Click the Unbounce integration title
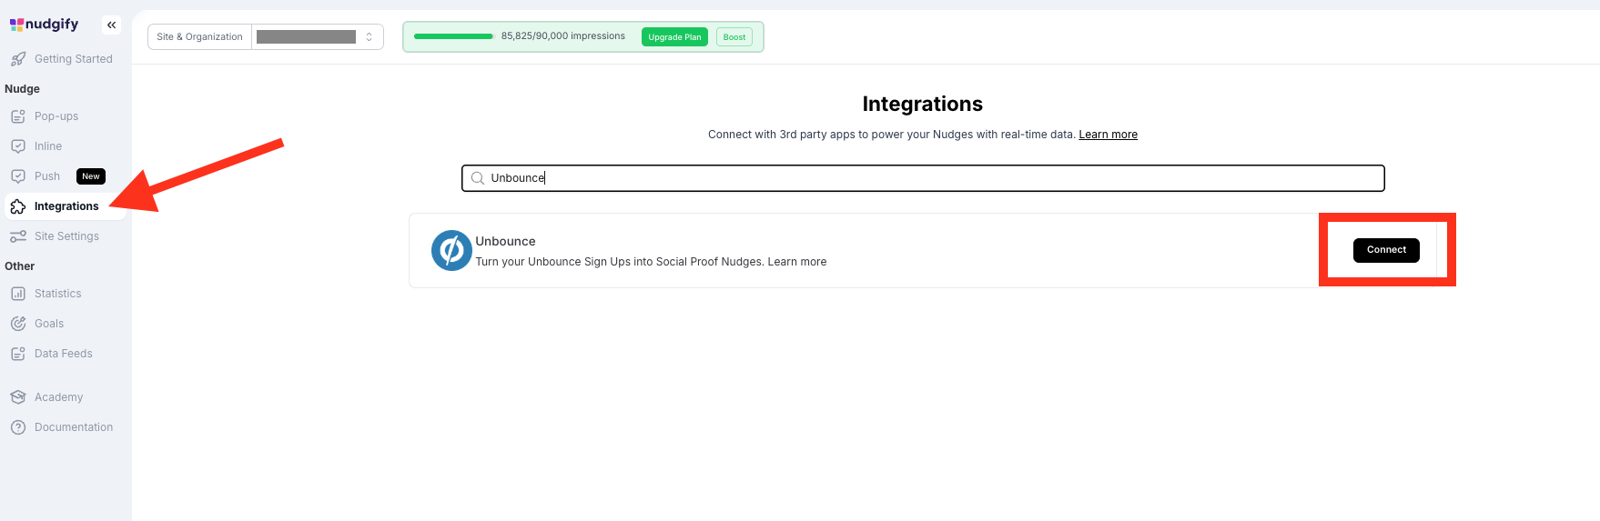The width and height of the screenshot is (1600, 521). [505, 241]
